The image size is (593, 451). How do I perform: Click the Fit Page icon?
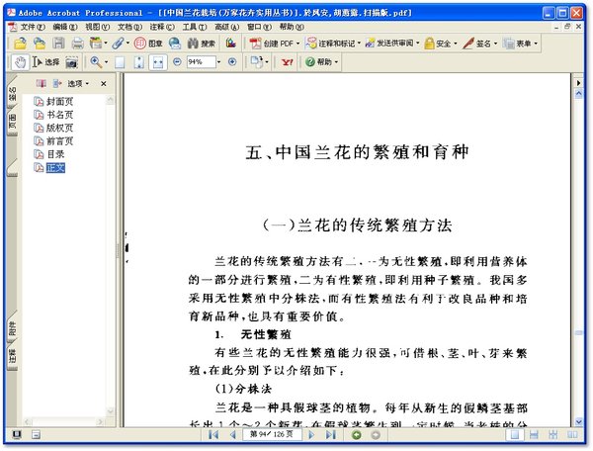pos(138,62)
